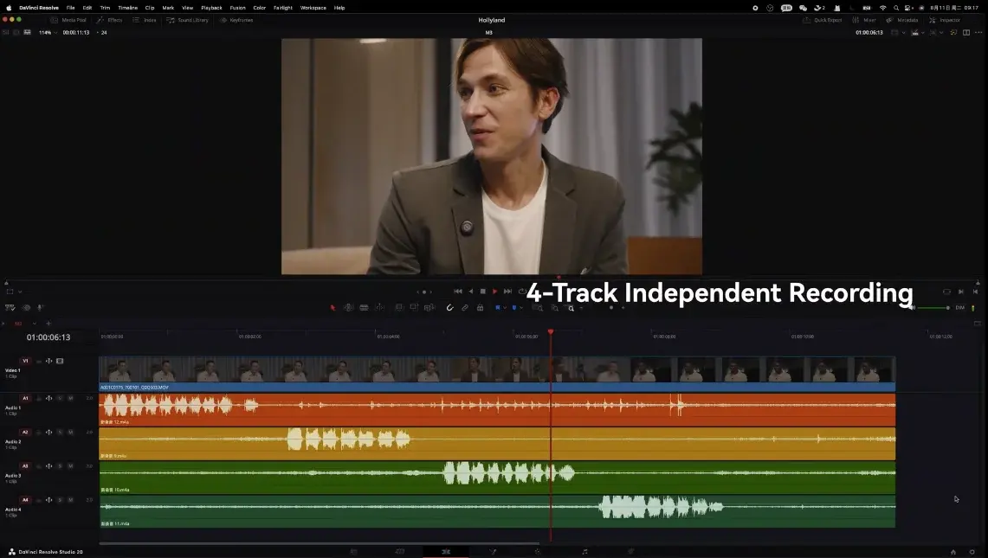Open the marker color dropdown arrow

pos(521,308)
